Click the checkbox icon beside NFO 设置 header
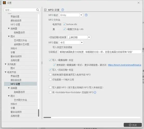Viewport: 144px width, 129px height. (x=45, y=10)
